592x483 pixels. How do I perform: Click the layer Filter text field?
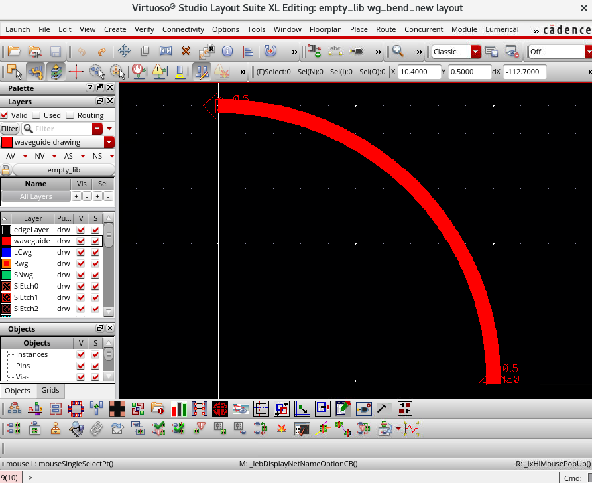click(x=56, y=129)
